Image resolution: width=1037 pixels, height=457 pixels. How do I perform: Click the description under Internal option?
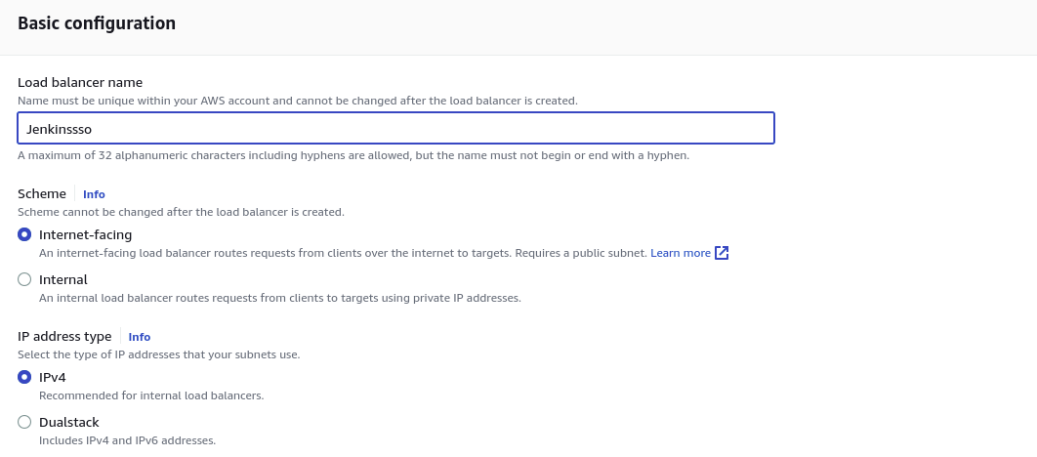click(279, 298)
